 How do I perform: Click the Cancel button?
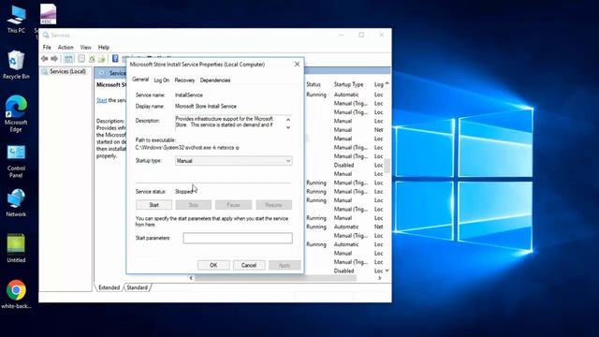[x=249, y=265]
